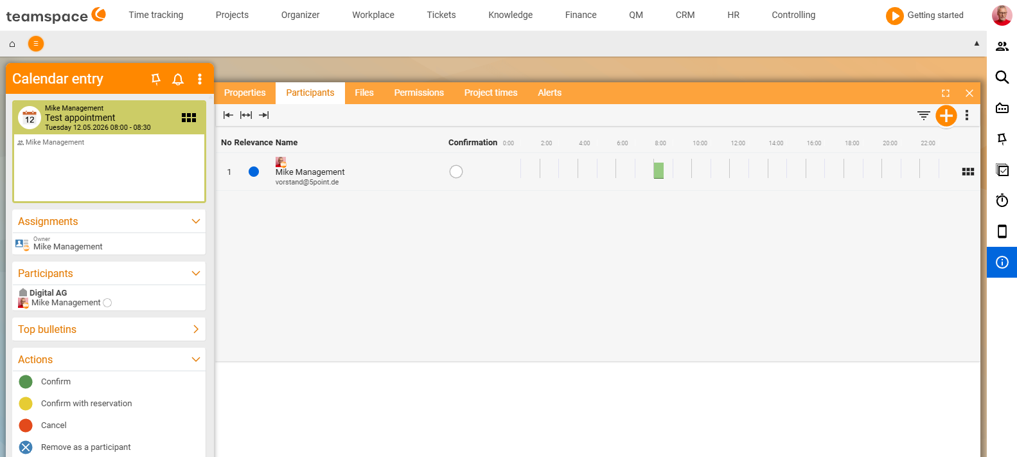1017x457 pixels.
Task: Sort by Confirmation column header
Action: (473, 143)
